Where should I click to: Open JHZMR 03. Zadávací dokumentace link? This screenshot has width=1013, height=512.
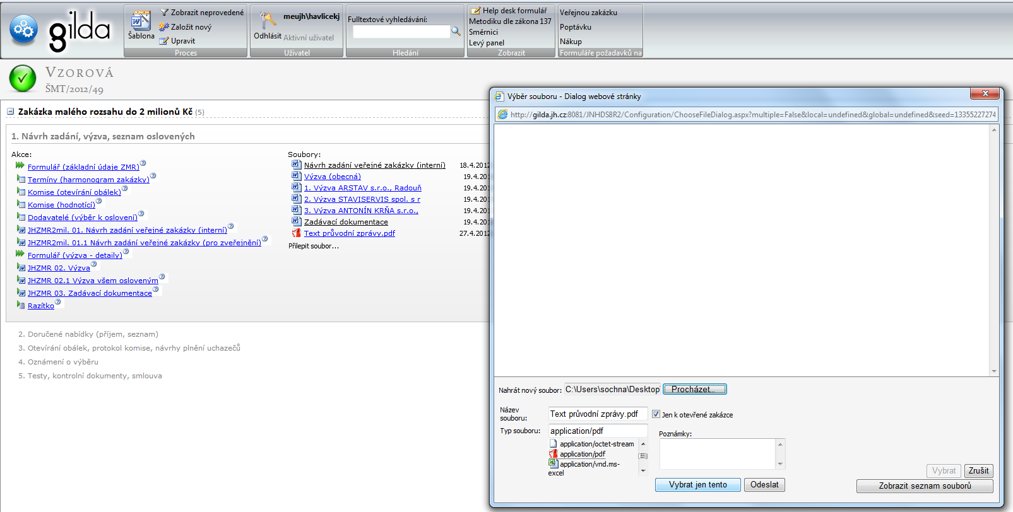point(90,293)
